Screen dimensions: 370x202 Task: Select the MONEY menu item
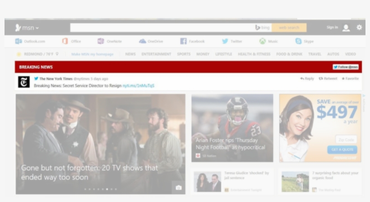[x=203, y=54]
